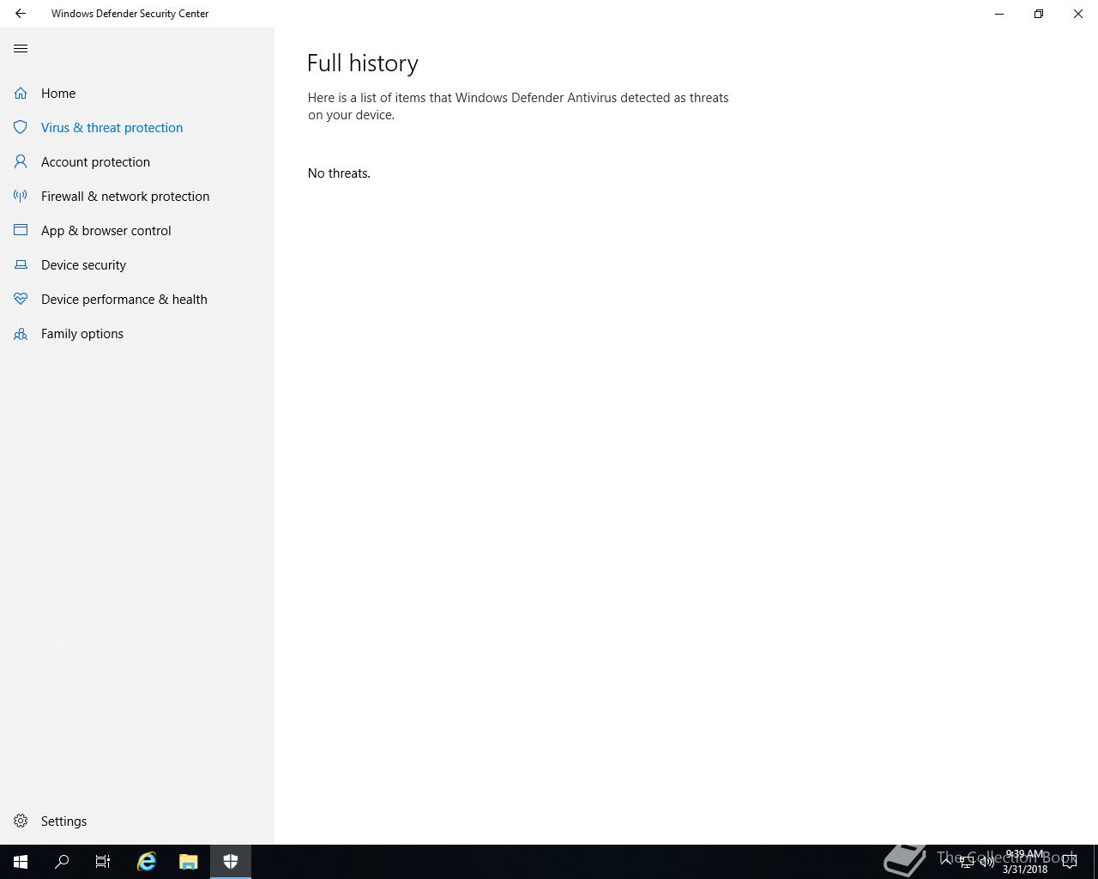Open Task View on taskbar

tap(103, 862)
